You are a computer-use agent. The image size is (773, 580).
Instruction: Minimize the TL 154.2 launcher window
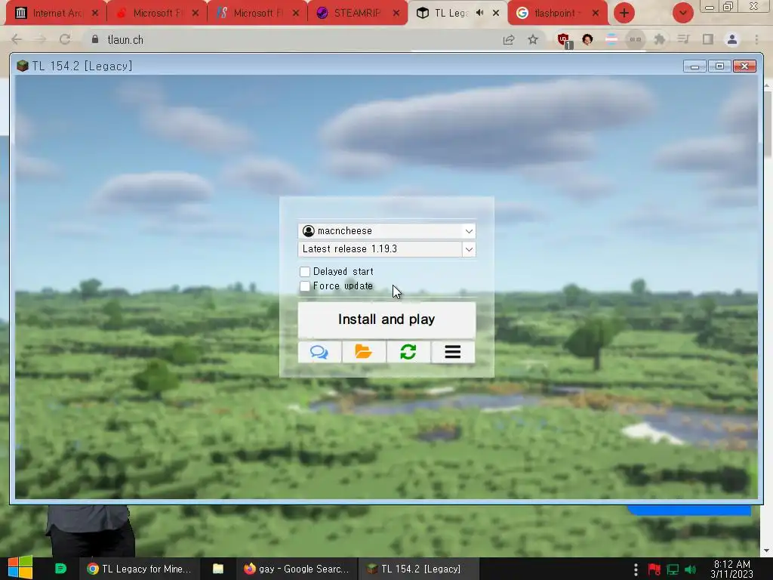click(695, 66)
